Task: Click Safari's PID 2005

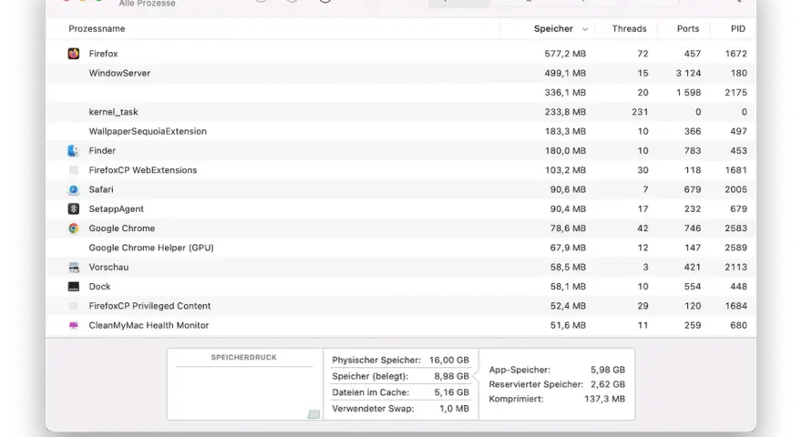Action: pos(736,189)
